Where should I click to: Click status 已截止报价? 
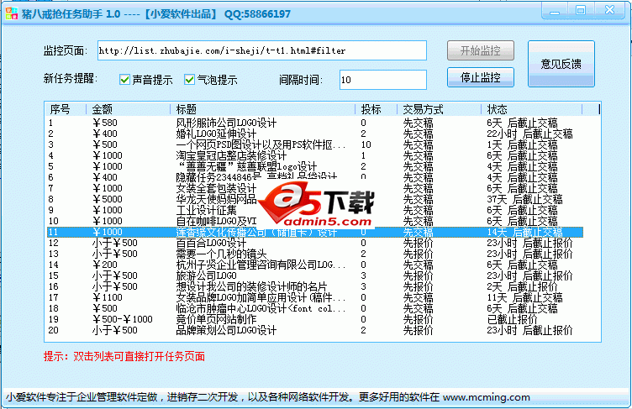click(513, 319)
